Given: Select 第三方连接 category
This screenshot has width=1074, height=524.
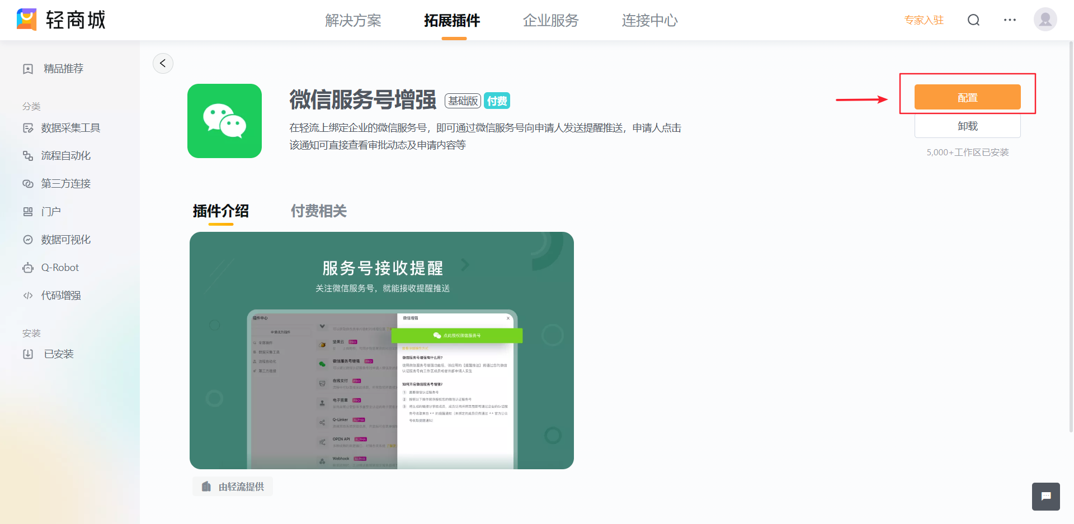Looking at the screenshot, I should click(x=66, y=184).
